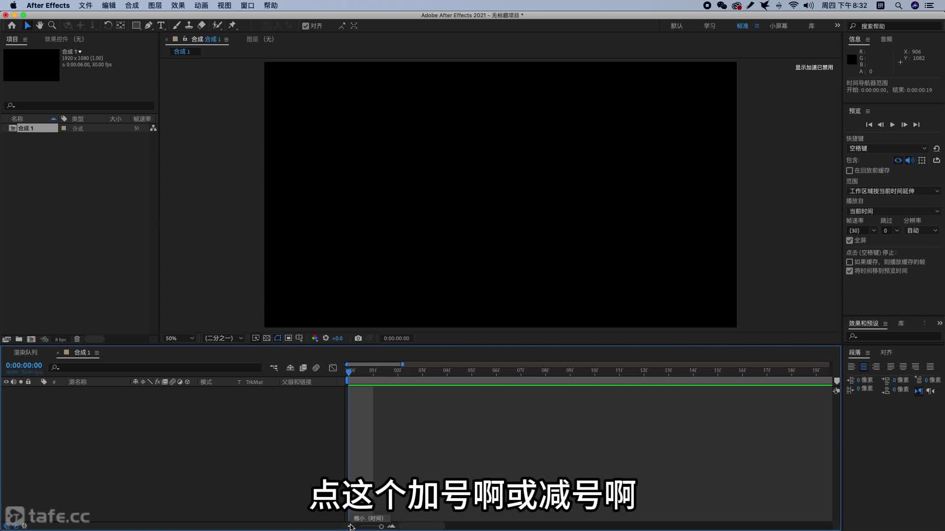
Task: Take snapshot with camera icon
Action: pyautogui.click(x=358, y=338)
